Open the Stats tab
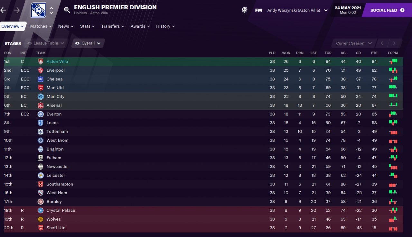The height and width of the screenshot is (237, 412). pos(87,26)
